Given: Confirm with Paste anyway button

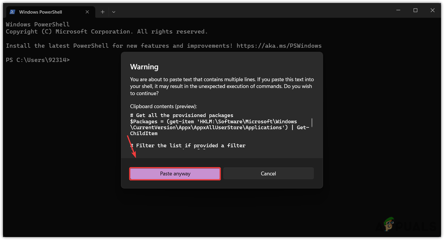Looking at the screenshot, I should 175,174.
